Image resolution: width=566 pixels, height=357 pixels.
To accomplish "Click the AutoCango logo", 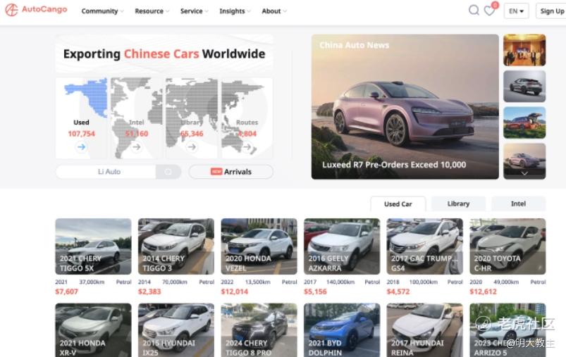I will click(x=36, y=10).
